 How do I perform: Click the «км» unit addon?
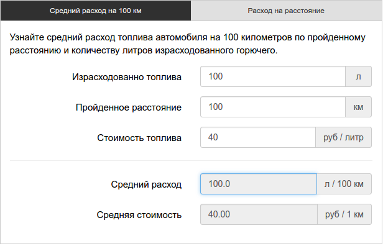[358, 107]
